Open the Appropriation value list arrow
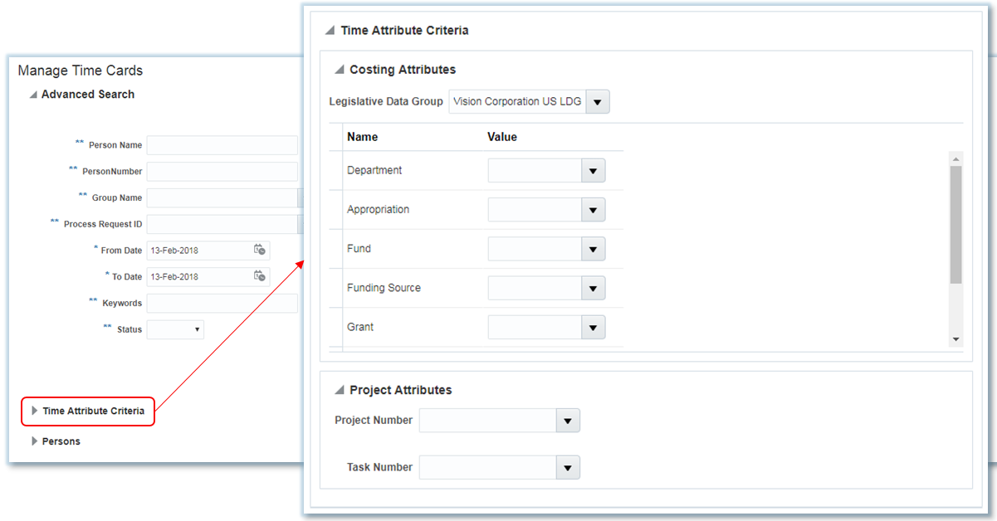 (x=594, y=209)
